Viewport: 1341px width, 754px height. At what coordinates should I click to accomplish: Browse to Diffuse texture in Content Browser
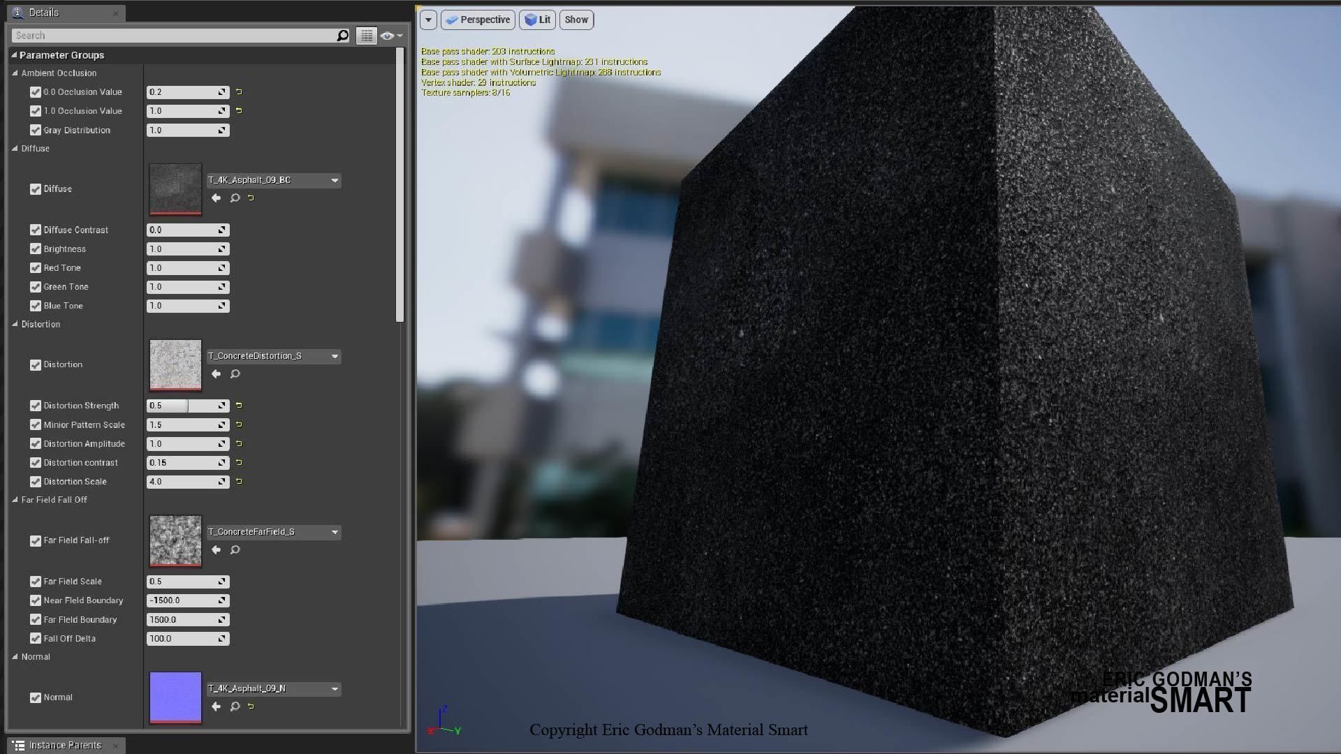pyautogui.click(x=235, y=198)
